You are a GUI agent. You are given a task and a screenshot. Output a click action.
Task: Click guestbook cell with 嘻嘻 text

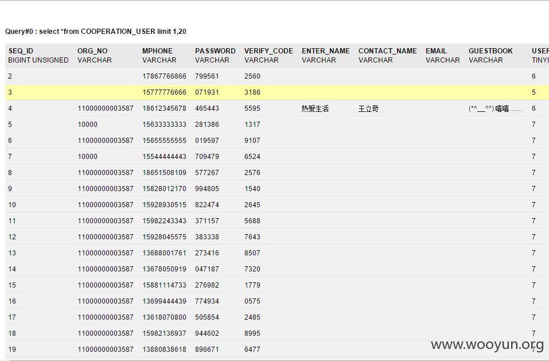coord(496,108)
